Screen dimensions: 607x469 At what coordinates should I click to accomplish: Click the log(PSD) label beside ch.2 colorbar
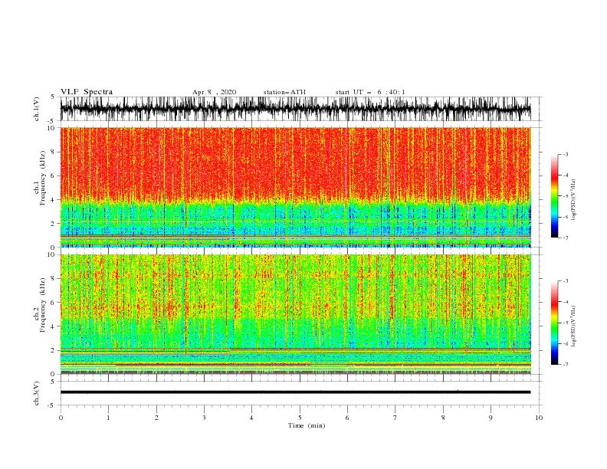click(x=573, y=326)
